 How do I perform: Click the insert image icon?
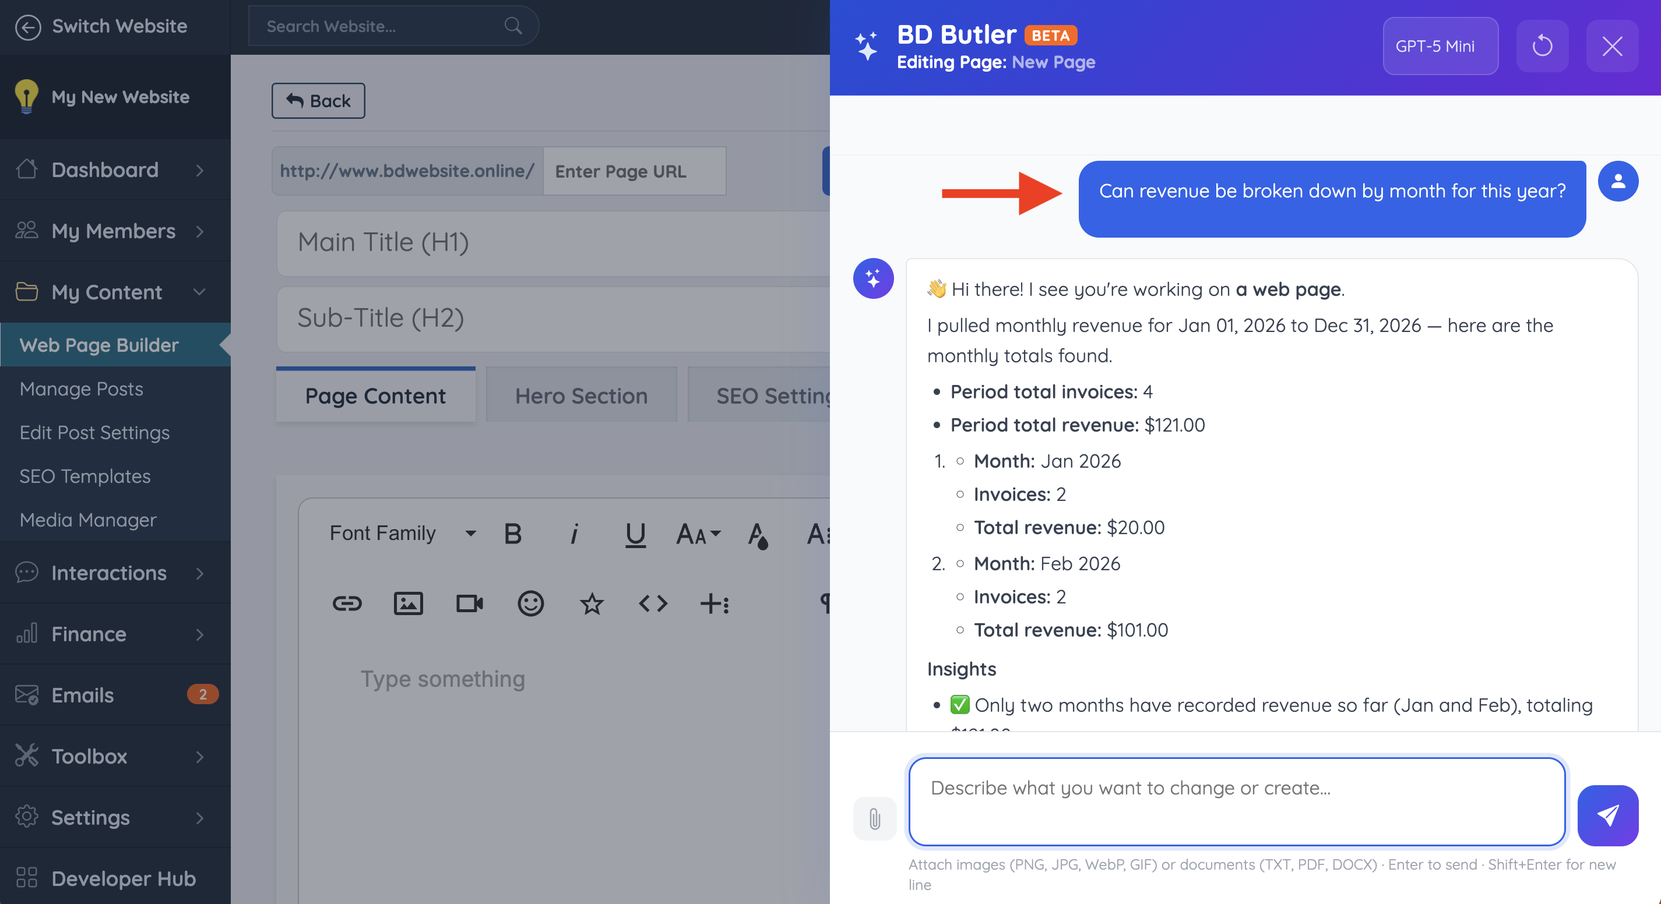(x=408, y=604)
